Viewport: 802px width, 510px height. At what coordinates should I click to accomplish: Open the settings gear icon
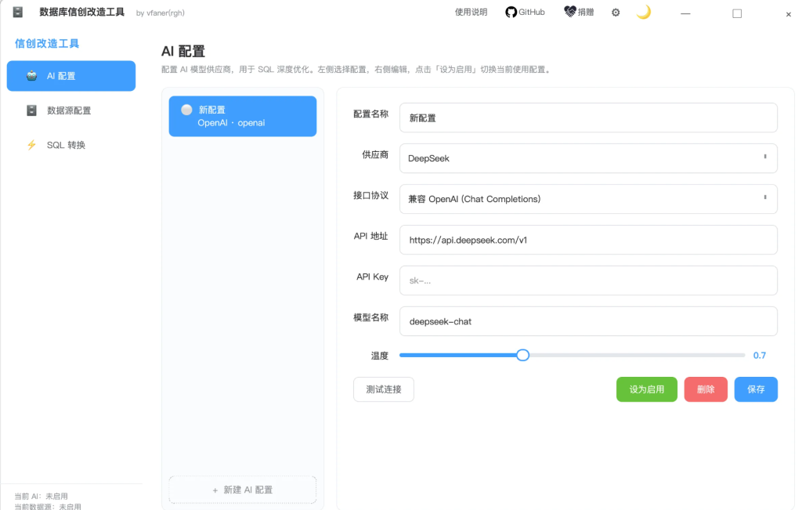616,13
